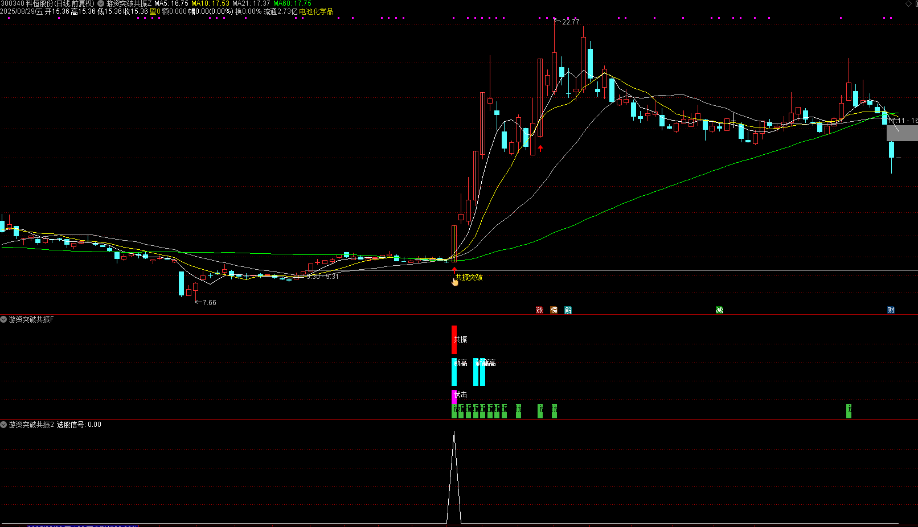Viewport: 918px width, 527px height.
Task: Click the 榜 event marker icon
Action: click(x=554, y=310)
